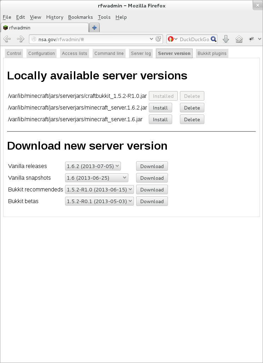263x363 pixels.
Task: Expand the Bukkit recommendeds version dropdown
Action: (x=99, y=189)
